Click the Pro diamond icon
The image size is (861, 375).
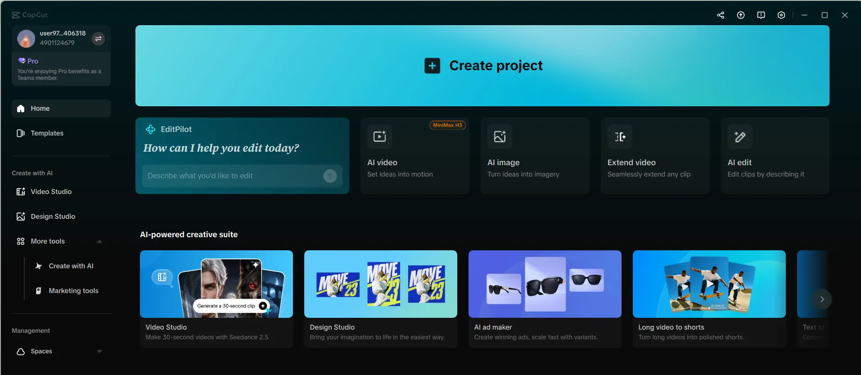click(22, 61)
